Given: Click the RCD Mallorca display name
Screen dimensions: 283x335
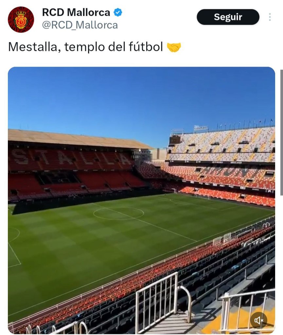Looking at the screenshot, I should 76,12.
